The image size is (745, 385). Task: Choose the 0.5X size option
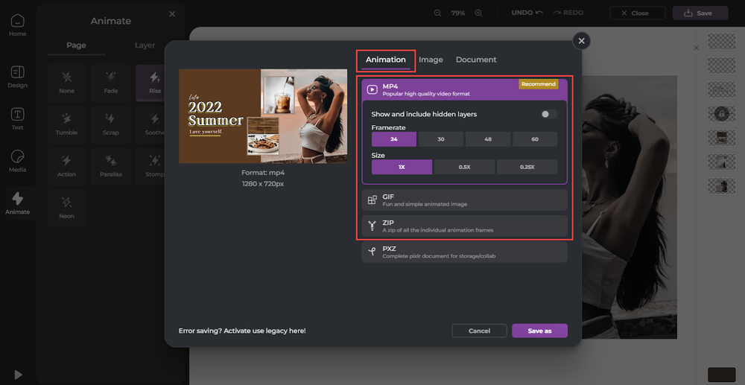tap(465, 167)
